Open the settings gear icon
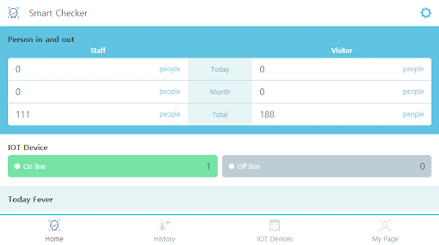Screen dimensions: 439x245 point(425,13)
